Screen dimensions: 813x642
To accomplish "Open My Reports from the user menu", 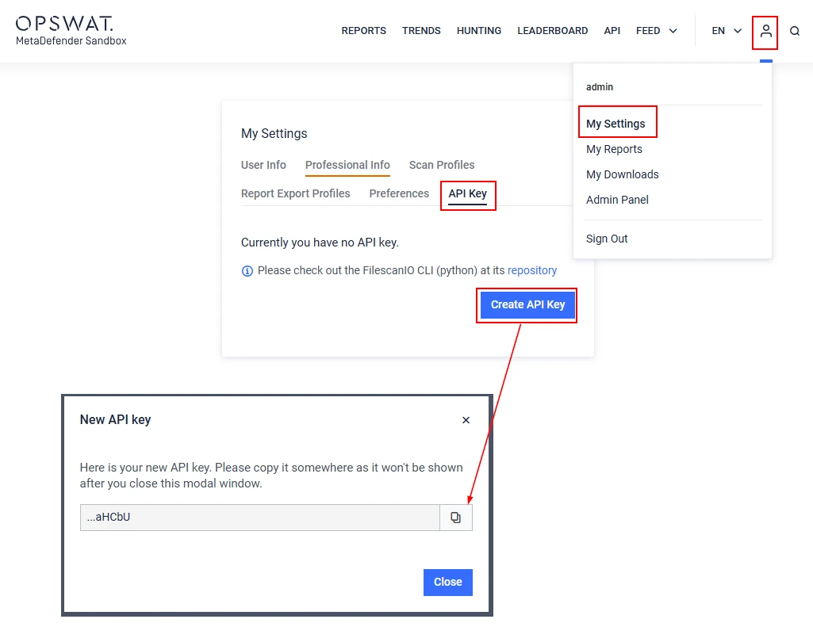I will [614, 149].
